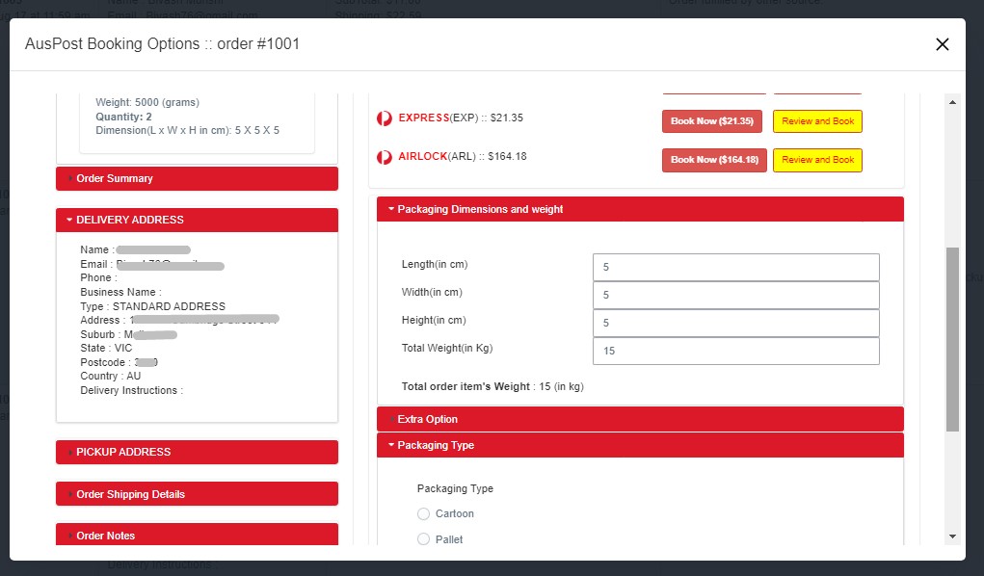Viewport: 984px width, 576px height.
Task: Edit the Width (in cm) field
Action: [735, 295]
